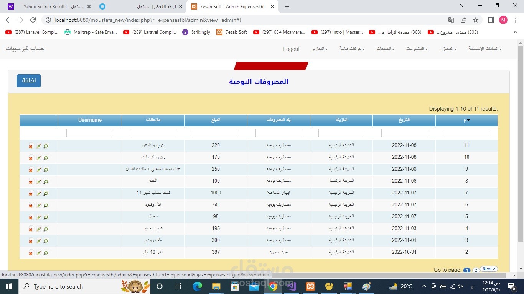This screenshot has height=294, width=524.
Task: Sort by م column header
Action: coord(466,120)
